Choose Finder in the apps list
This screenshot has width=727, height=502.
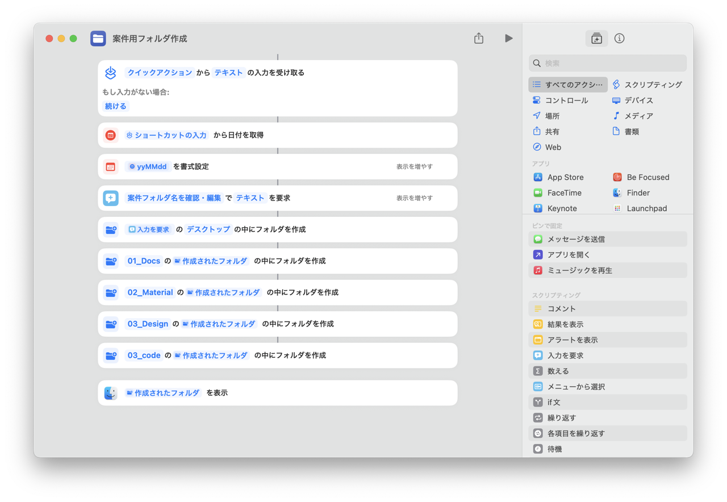[x=631, y=193]
